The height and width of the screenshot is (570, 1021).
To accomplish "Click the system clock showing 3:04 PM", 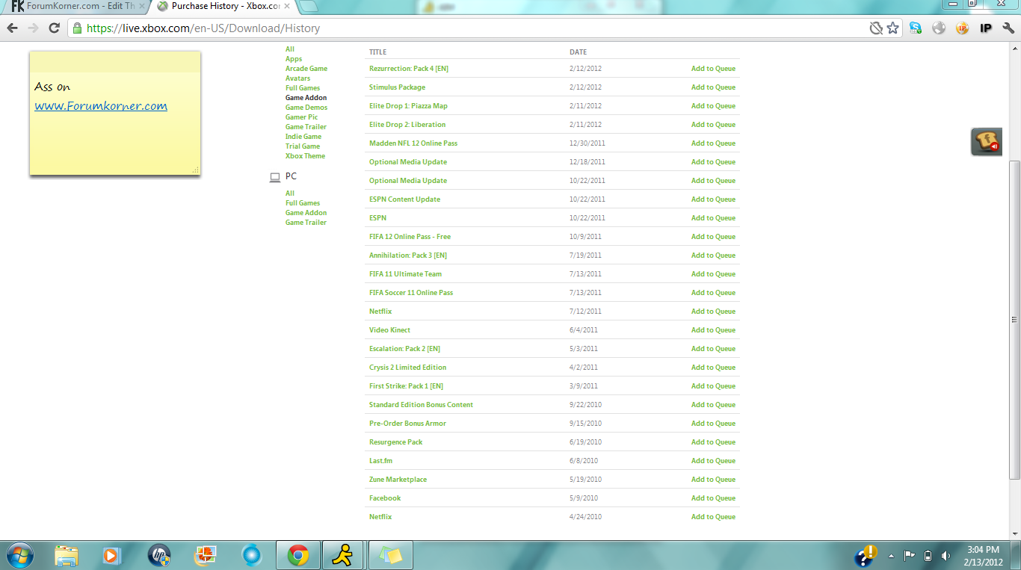I will (x=983, y=550).
